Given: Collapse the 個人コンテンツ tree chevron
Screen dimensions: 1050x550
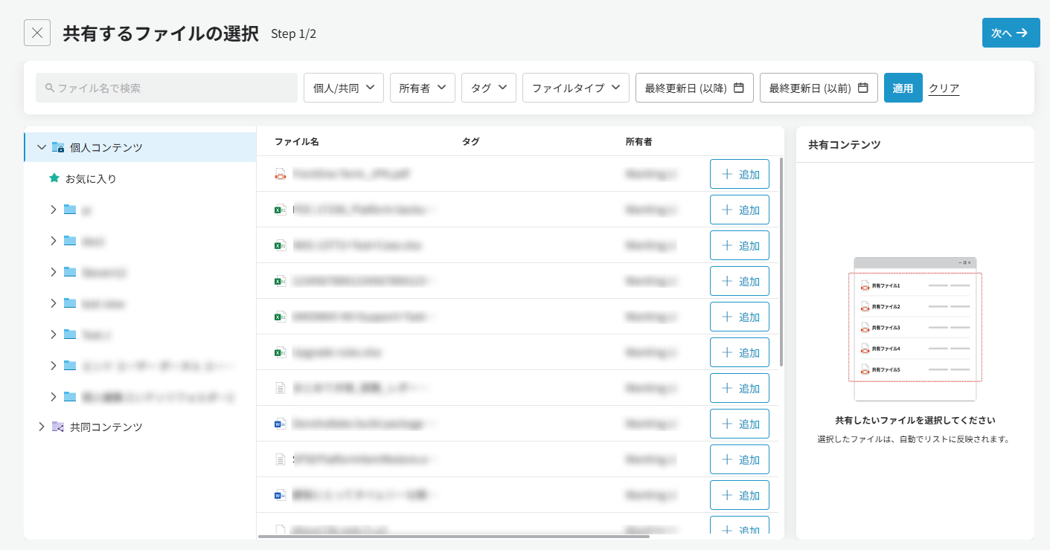Looking at the screenshot, I should pos(41,147).
